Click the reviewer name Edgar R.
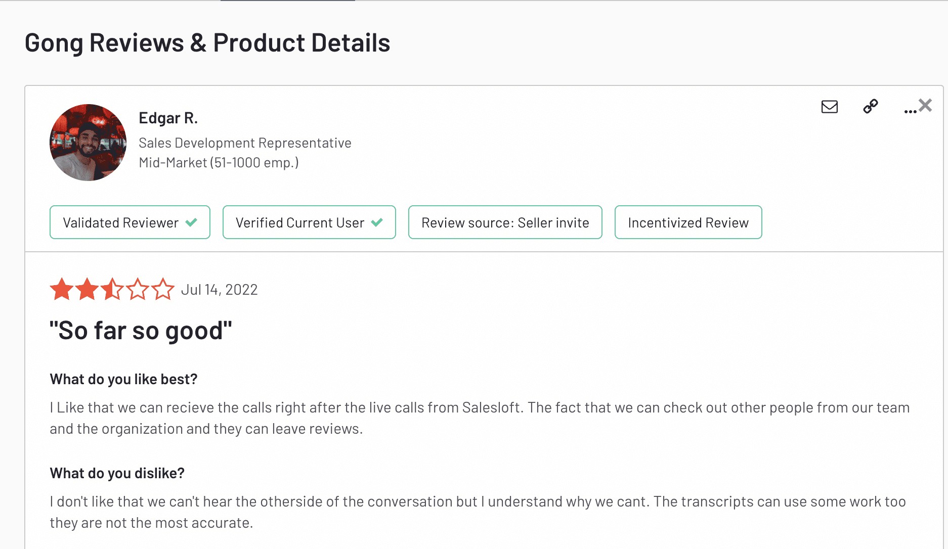This screenshot has width=948, height=549. [x=168, y=118]
